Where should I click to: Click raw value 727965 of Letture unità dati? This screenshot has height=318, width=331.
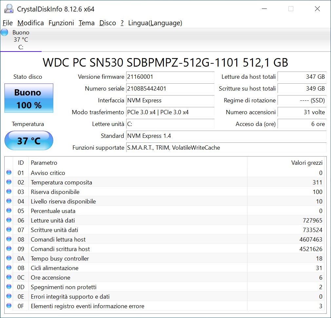[x=312, y=221]
